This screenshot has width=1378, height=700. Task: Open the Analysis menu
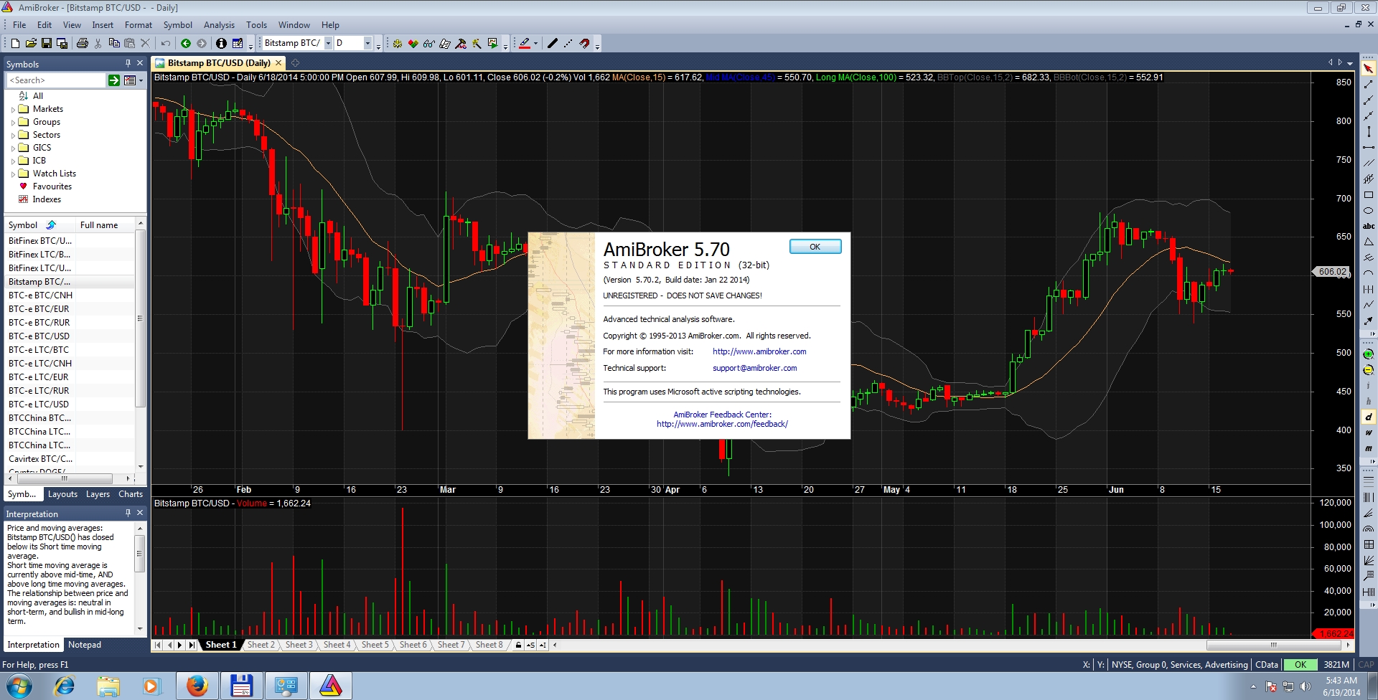click(x=219, y=25)
